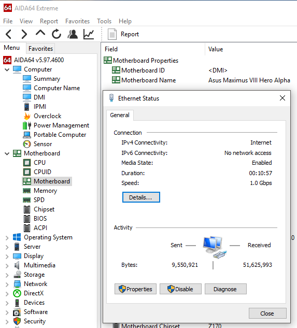Expand the Server tree node
Viewport: 297px width, 328px height.
(x=7, y=247)
